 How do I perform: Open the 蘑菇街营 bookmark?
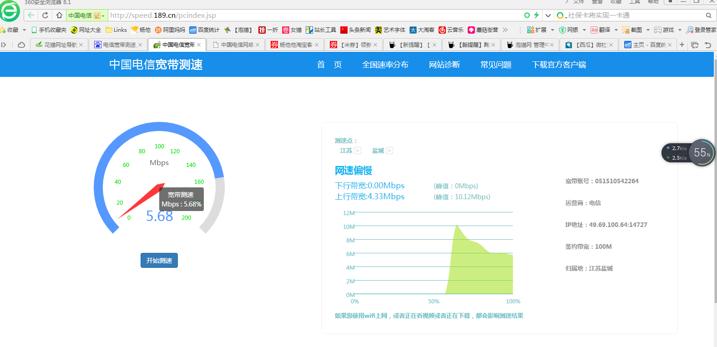pos(483,30)
